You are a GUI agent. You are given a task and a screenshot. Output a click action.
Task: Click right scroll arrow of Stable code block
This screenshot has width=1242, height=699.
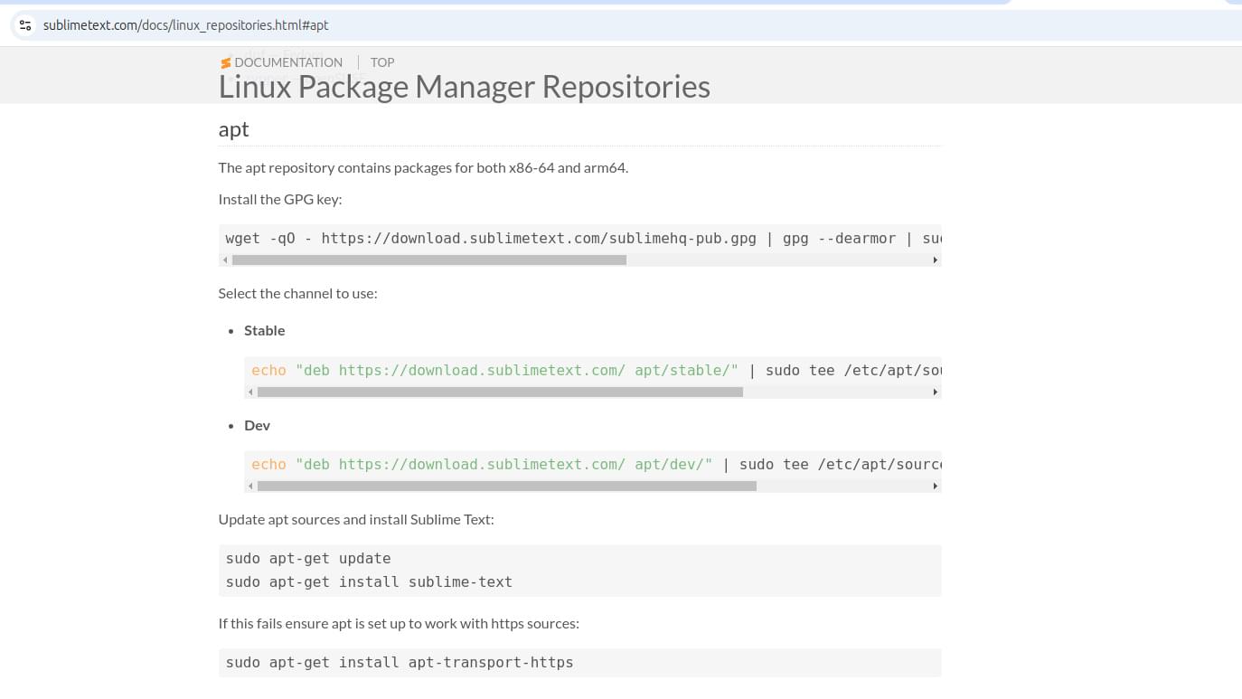click(936, 392)
